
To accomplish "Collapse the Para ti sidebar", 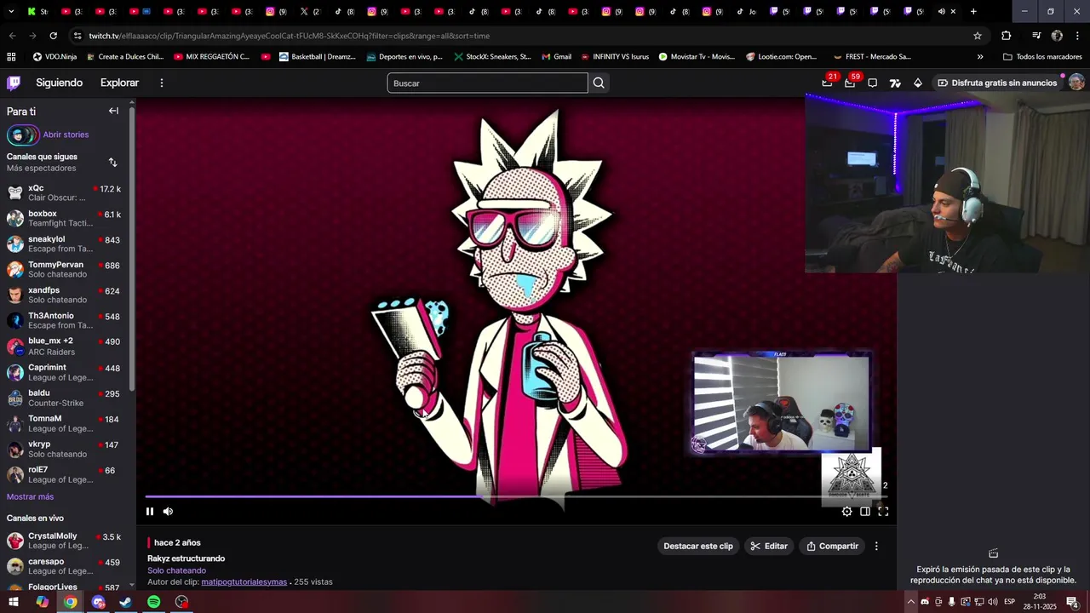I will (113, 111).
